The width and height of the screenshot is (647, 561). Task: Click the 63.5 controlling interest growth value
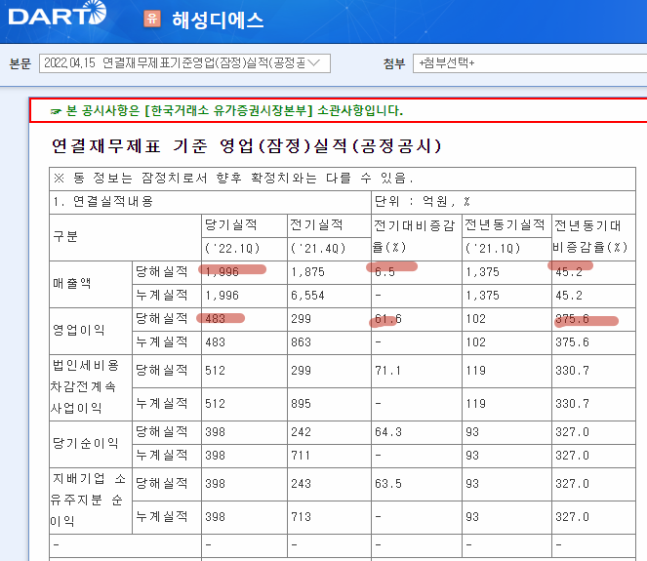point(388,484)
